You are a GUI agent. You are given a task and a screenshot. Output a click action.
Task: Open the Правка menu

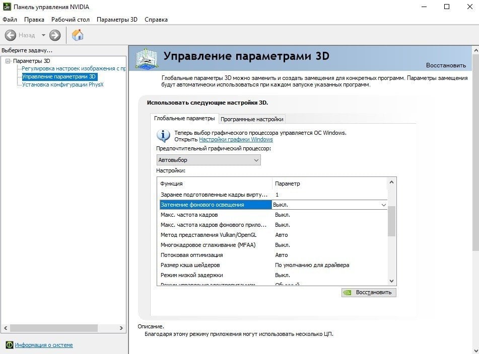34,20
